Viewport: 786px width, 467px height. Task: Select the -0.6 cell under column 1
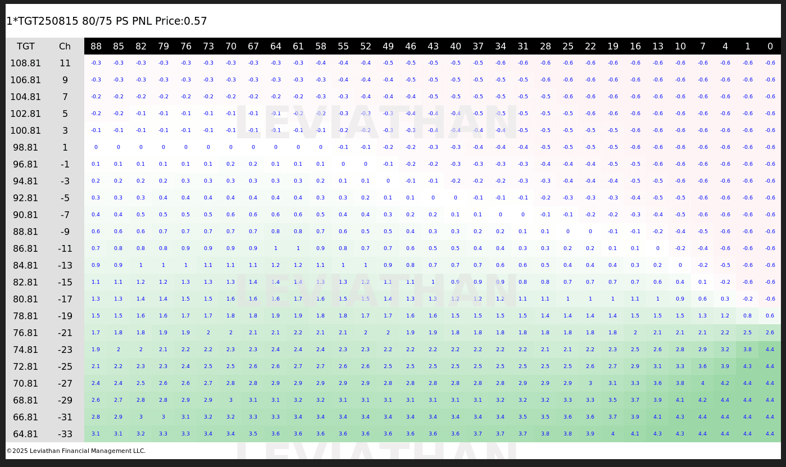(748, 63)
